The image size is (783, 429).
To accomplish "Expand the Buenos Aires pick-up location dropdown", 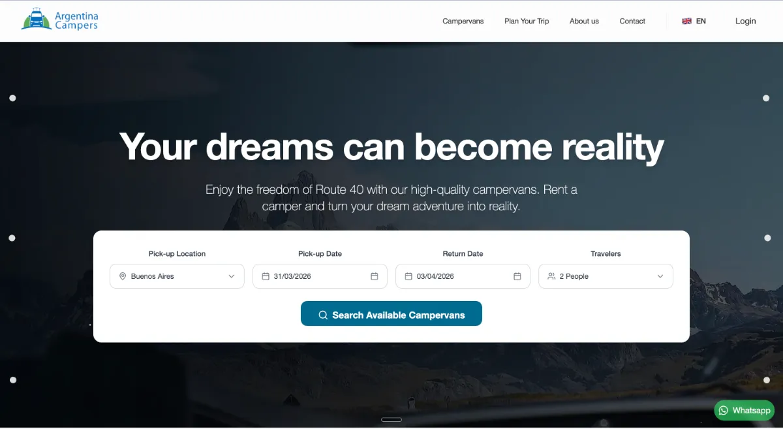I will tap(177, 276).
